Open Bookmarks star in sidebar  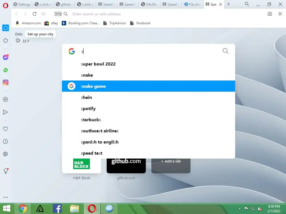6,40
